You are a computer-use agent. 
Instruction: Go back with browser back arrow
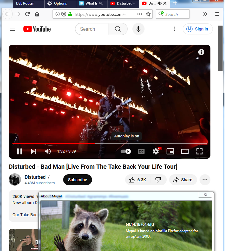coord(8,14)
